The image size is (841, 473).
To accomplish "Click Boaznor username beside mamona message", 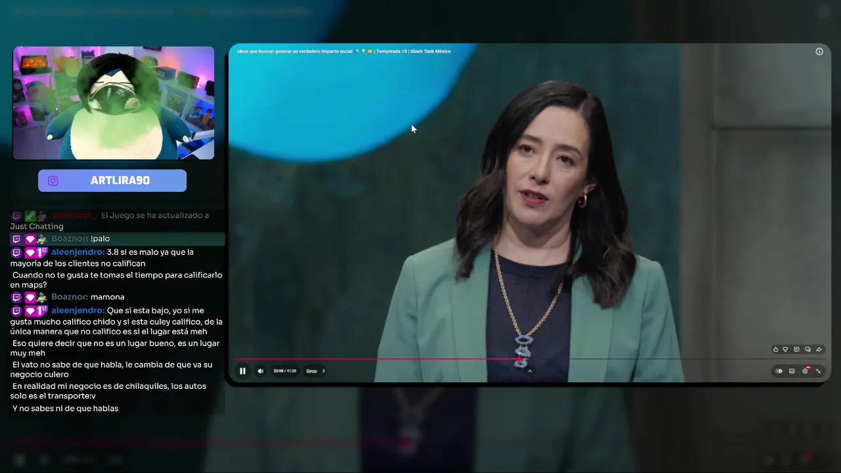I will pos(70,297).
